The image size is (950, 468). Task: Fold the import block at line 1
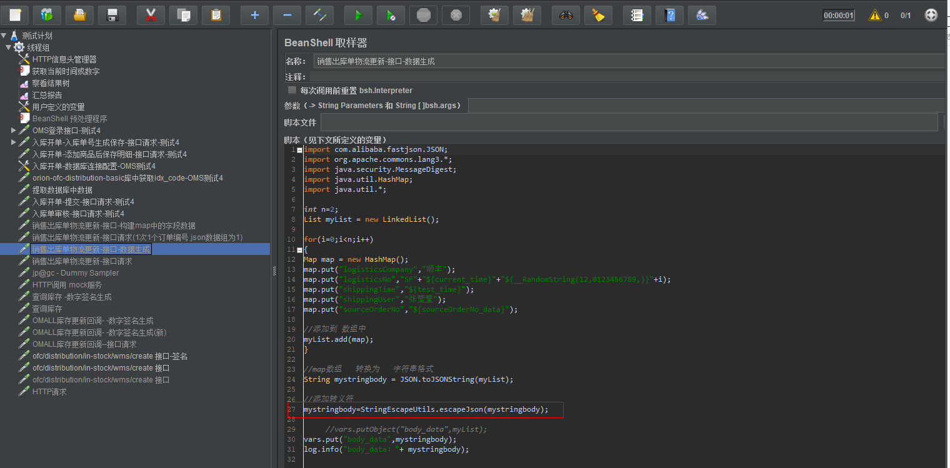coord(300,150)
